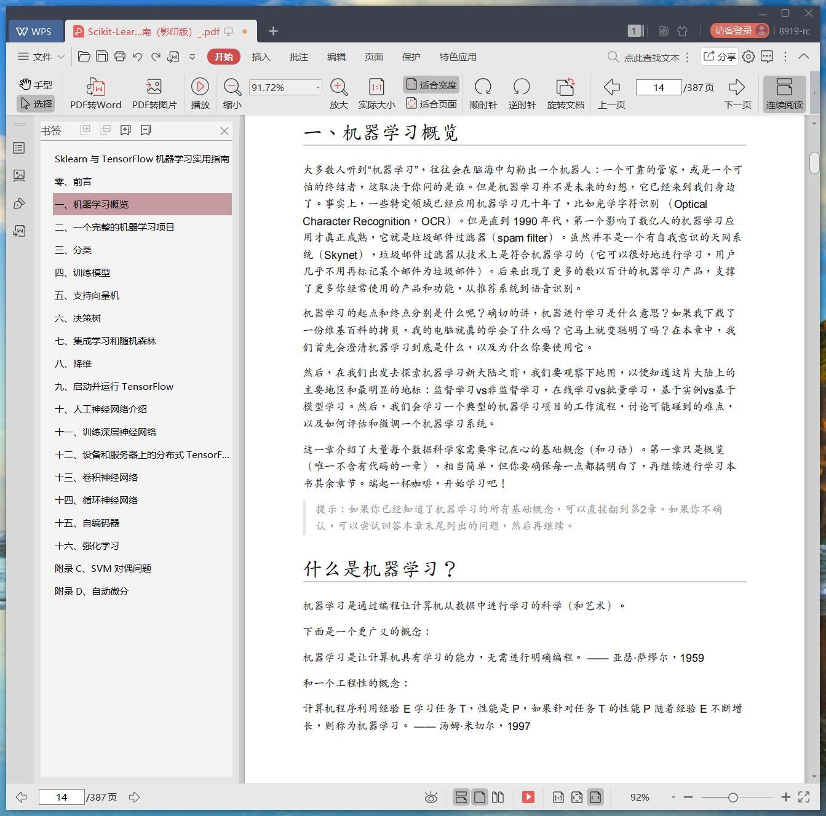Open more options vertical dots menu
826x816 pixels.
point(785,57)
